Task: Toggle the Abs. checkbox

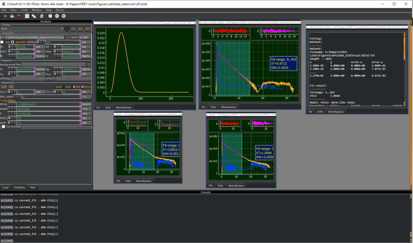Action: (x=74, y=86)
